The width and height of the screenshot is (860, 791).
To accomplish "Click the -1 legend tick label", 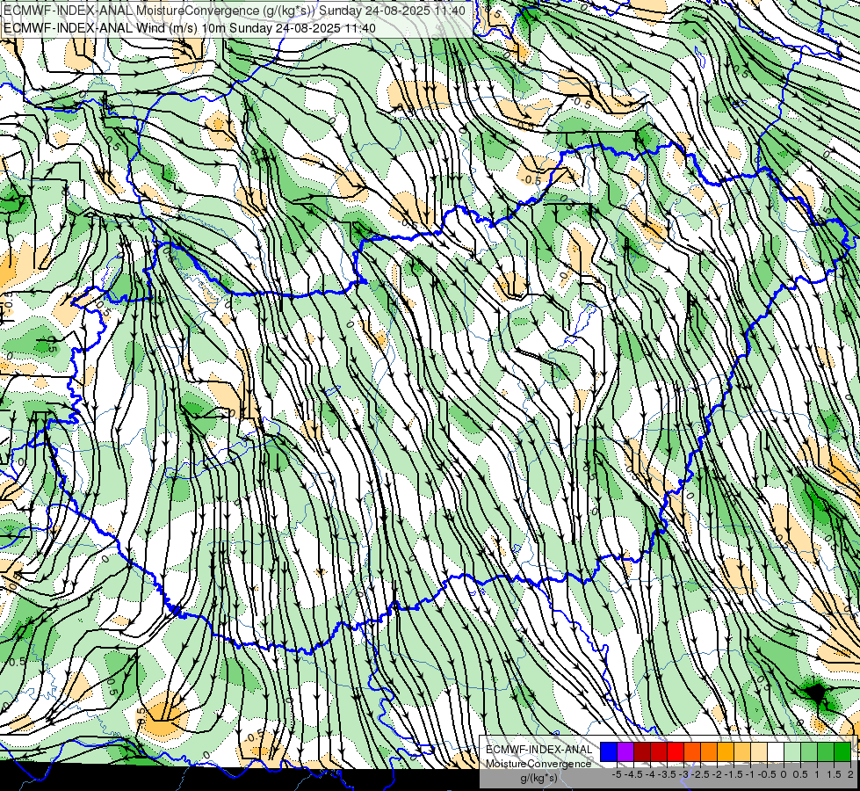I will point(750,774).
